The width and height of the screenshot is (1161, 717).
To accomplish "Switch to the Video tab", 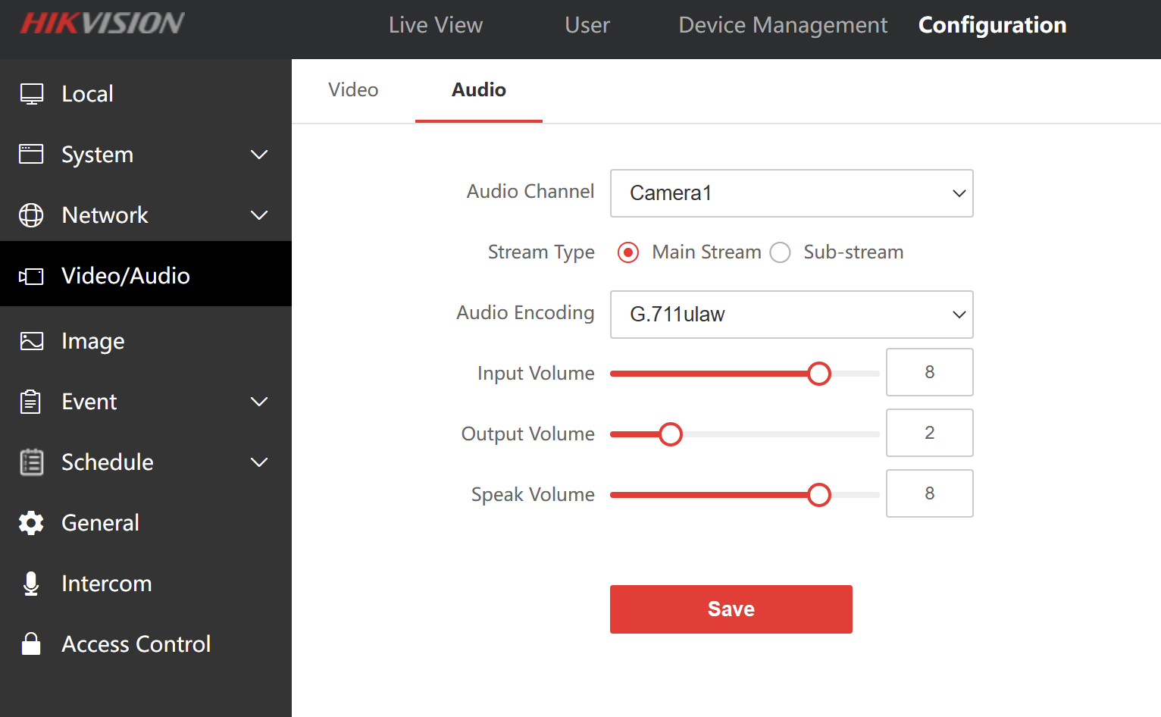I will pos(353,90).
